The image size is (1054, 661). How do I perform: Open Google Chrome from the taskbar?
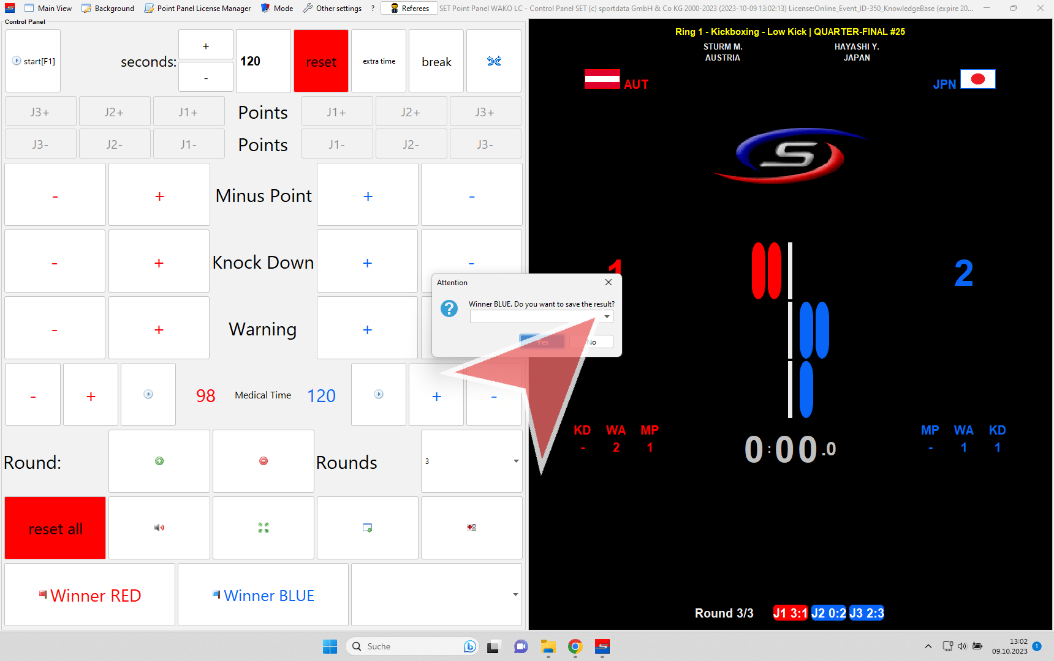(x=575, y=646)
